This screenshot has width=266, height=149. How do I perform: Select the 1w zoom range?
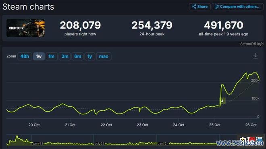39,56
